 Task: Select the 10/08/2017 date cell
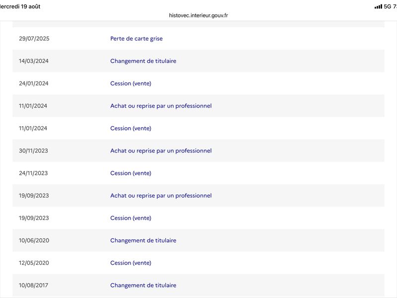click(33, 285)
